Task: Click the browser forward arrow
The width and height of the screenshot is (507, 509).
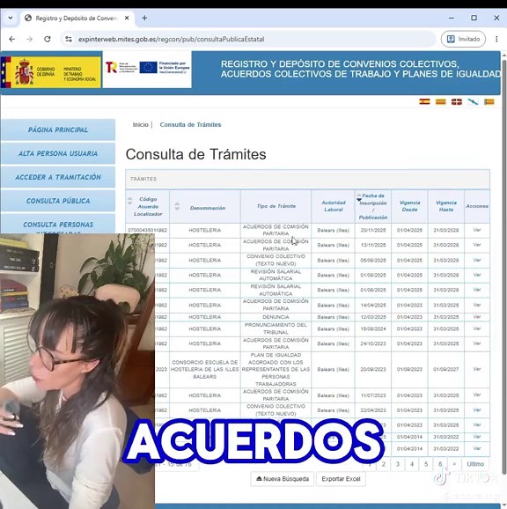Action: pos(30,40)
